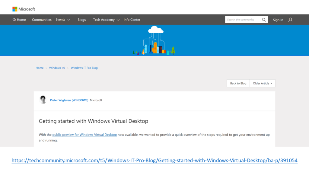Viewport: 309px width, 173px height.
Task: Click the article title Getting started with Windows Virtual Desktop
Action: 94,121
